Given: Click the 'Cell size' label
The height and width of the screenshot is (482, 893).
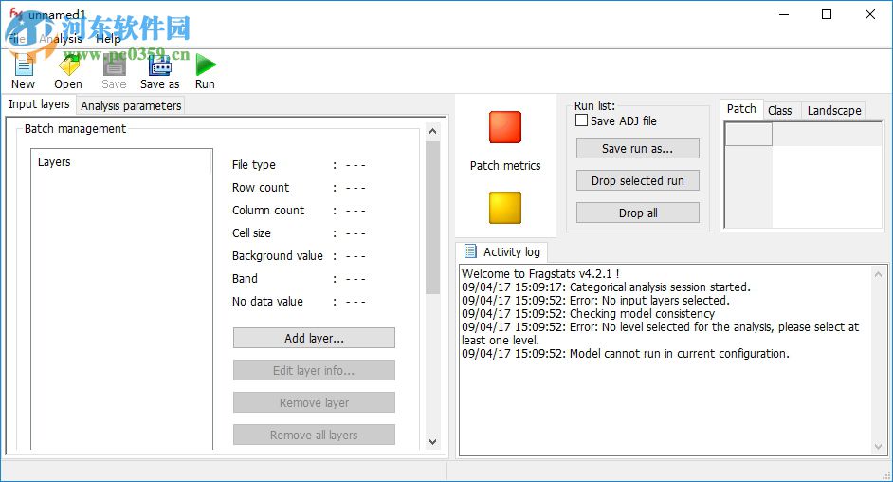Looking at the screenshot, I should 252,233.
